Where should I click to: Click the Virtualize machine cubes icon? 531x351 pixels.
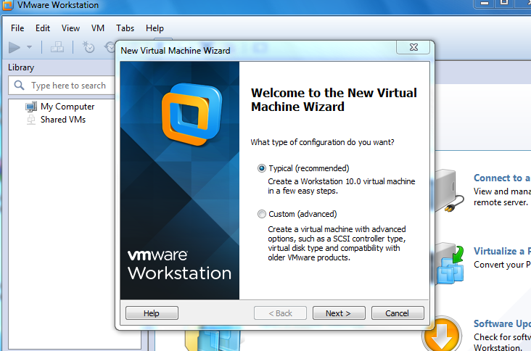tap(450, 265)
